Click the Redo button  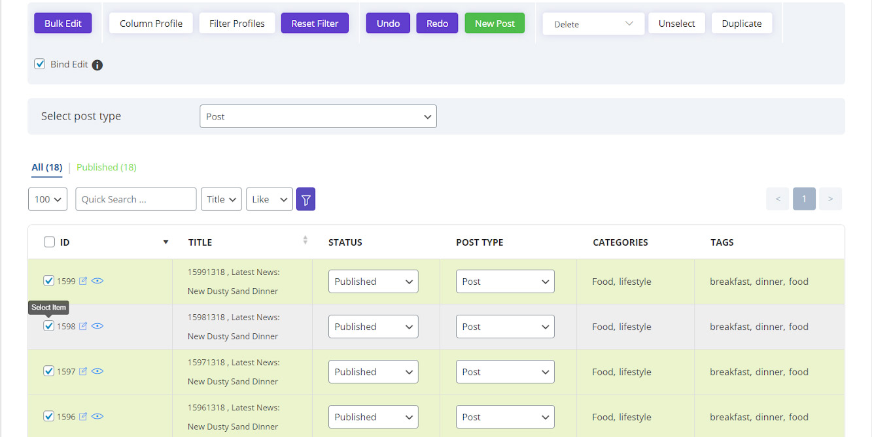click(x=437, y=23)
